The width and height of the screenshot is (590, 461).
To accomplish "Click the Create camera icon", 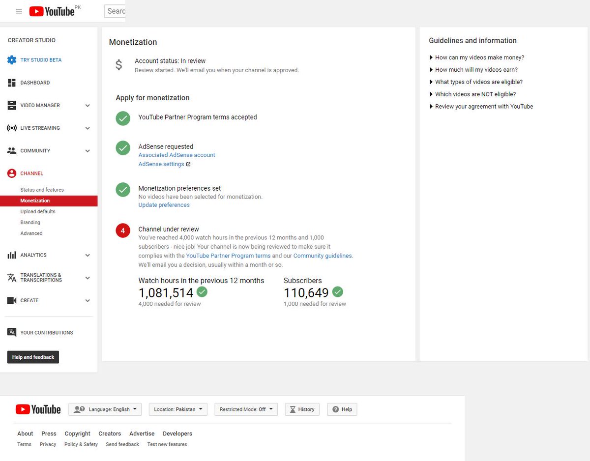I will [12, 300].
